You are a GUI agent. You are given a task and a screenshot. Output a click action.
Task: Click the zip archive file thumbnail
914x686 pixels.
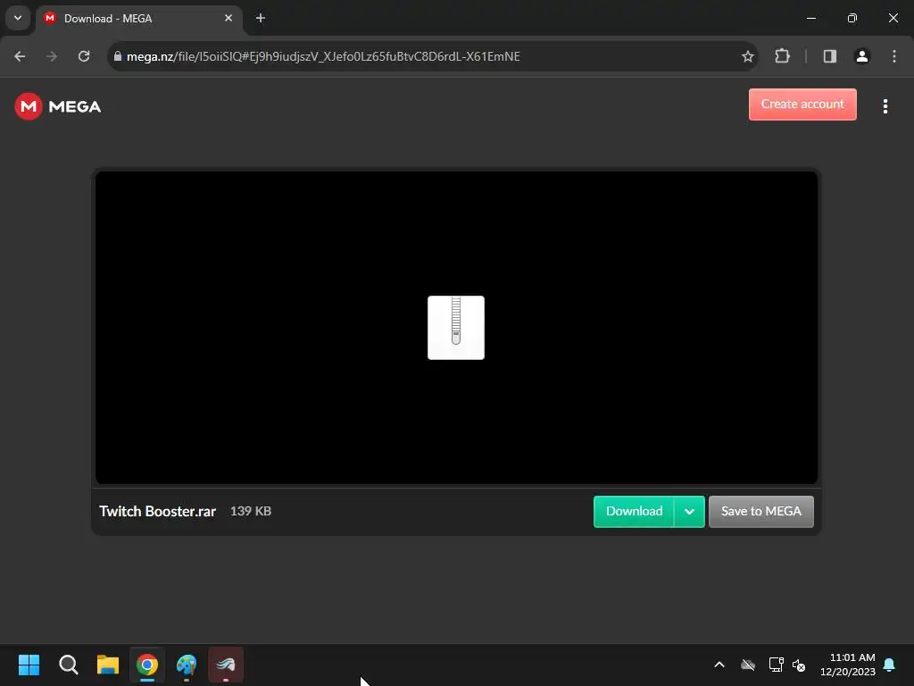pyautogui.click(x=456, y=328)
